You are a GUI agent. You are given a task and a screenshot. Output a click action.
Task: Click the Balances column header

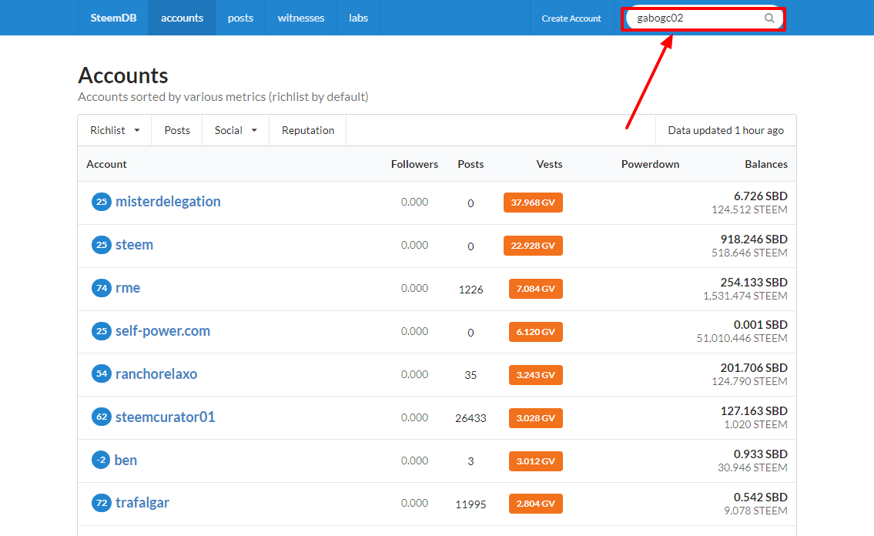[766, 164]
